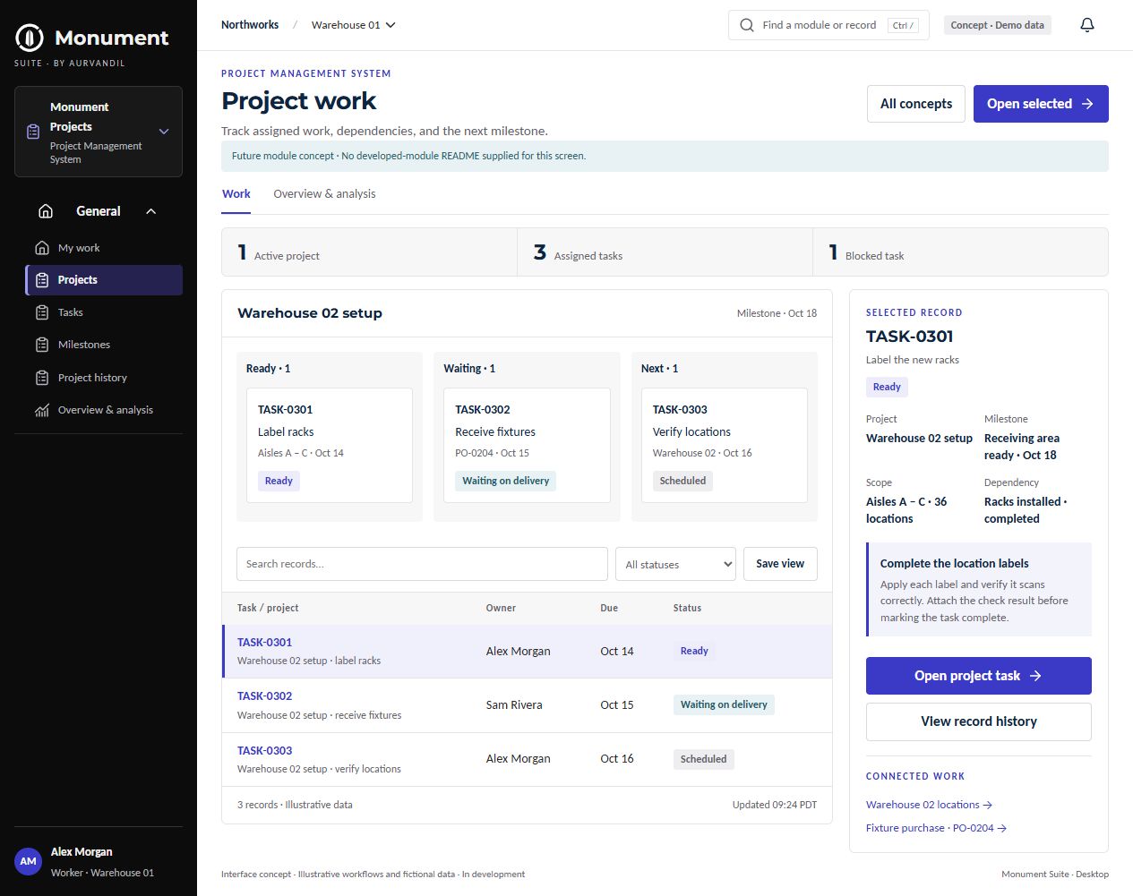This screenshot has height=896, width=1133.
Task: Click the search magnifier icon
Action: (x=747, y=25)
